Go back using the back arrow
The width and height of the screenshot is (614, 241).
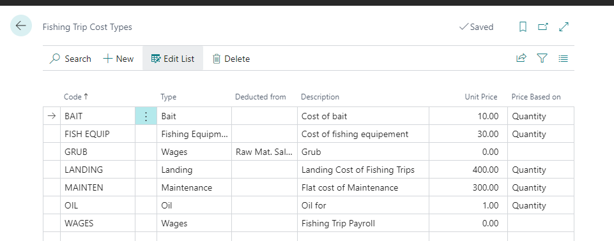point(20,26)
